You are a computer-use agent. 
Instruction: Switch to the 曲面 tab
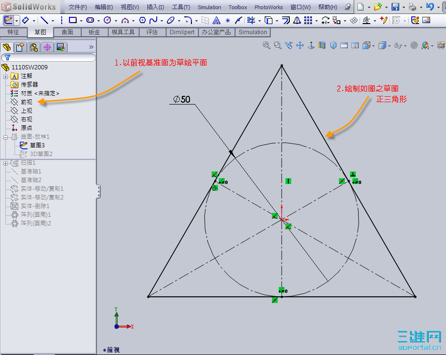tap(68, 32)
